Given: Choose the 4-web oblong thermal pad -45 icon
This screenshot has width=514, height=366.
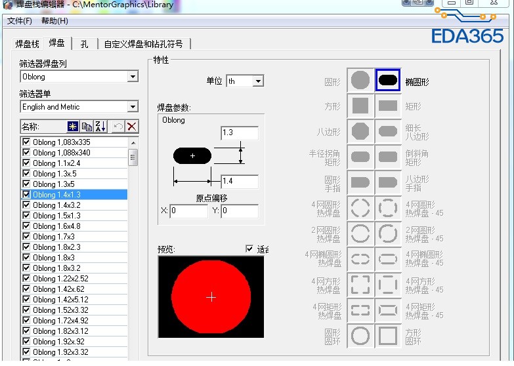Looking at the screenshot, I should pyautogui.click(x=388, y=259).
